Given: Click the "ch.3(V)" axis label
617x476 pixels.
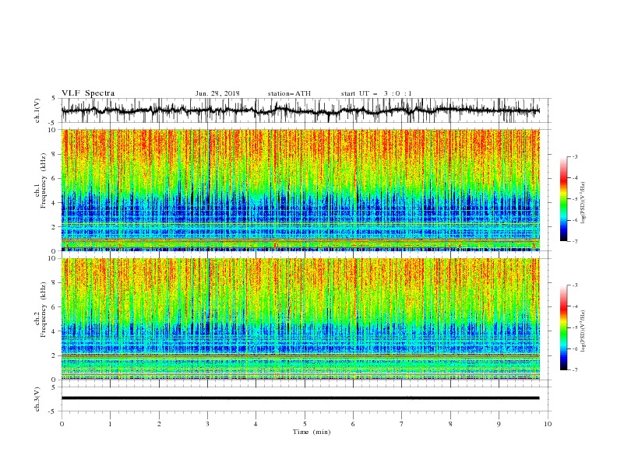Looking at the screenshot, I should pyautogui.click(x=37, y=399).
